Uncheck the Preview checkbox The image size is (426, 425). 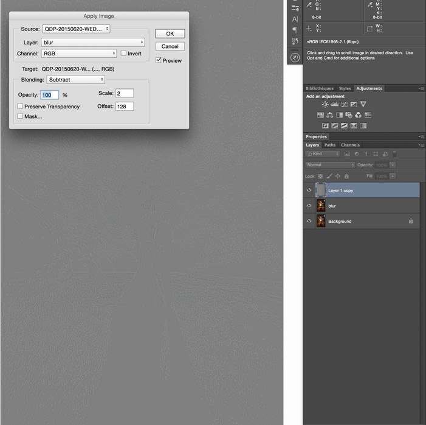[x=159, y=60]
